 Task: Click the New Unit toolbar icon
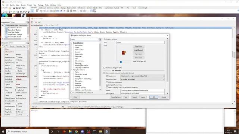(x=3, y=8)
